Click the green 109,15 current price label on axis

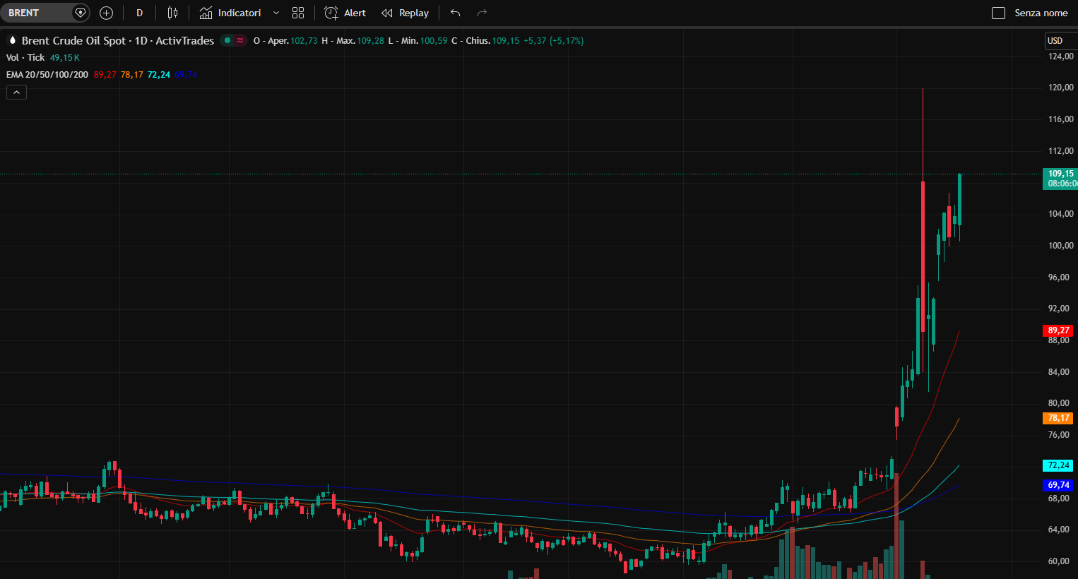click(1060, 179)
